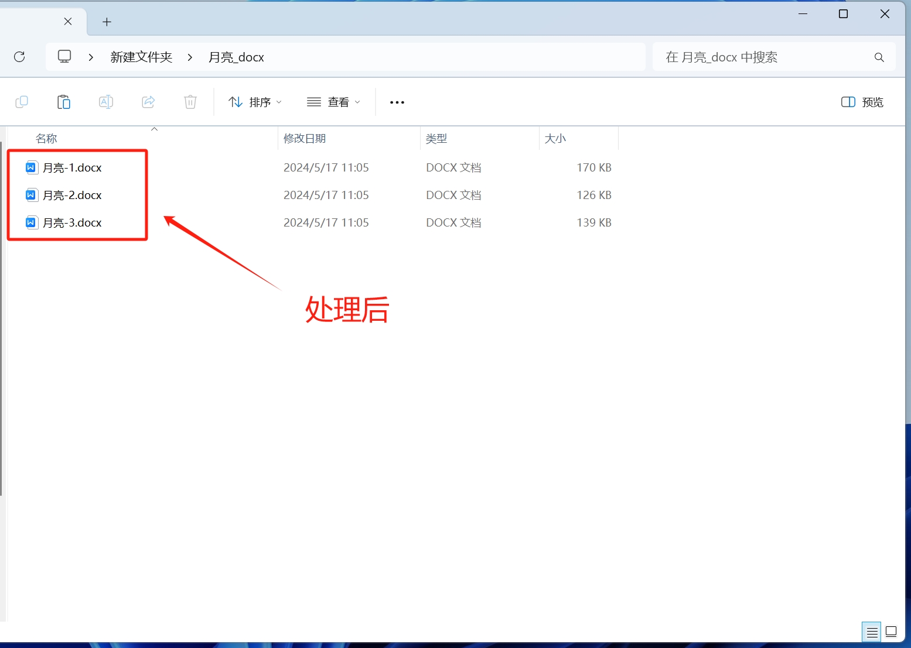Image resolution: width=911 pixels, height=648 pixels.
Task: Click 月亮_docx in the address bar
Action: (x=236, y=56)
